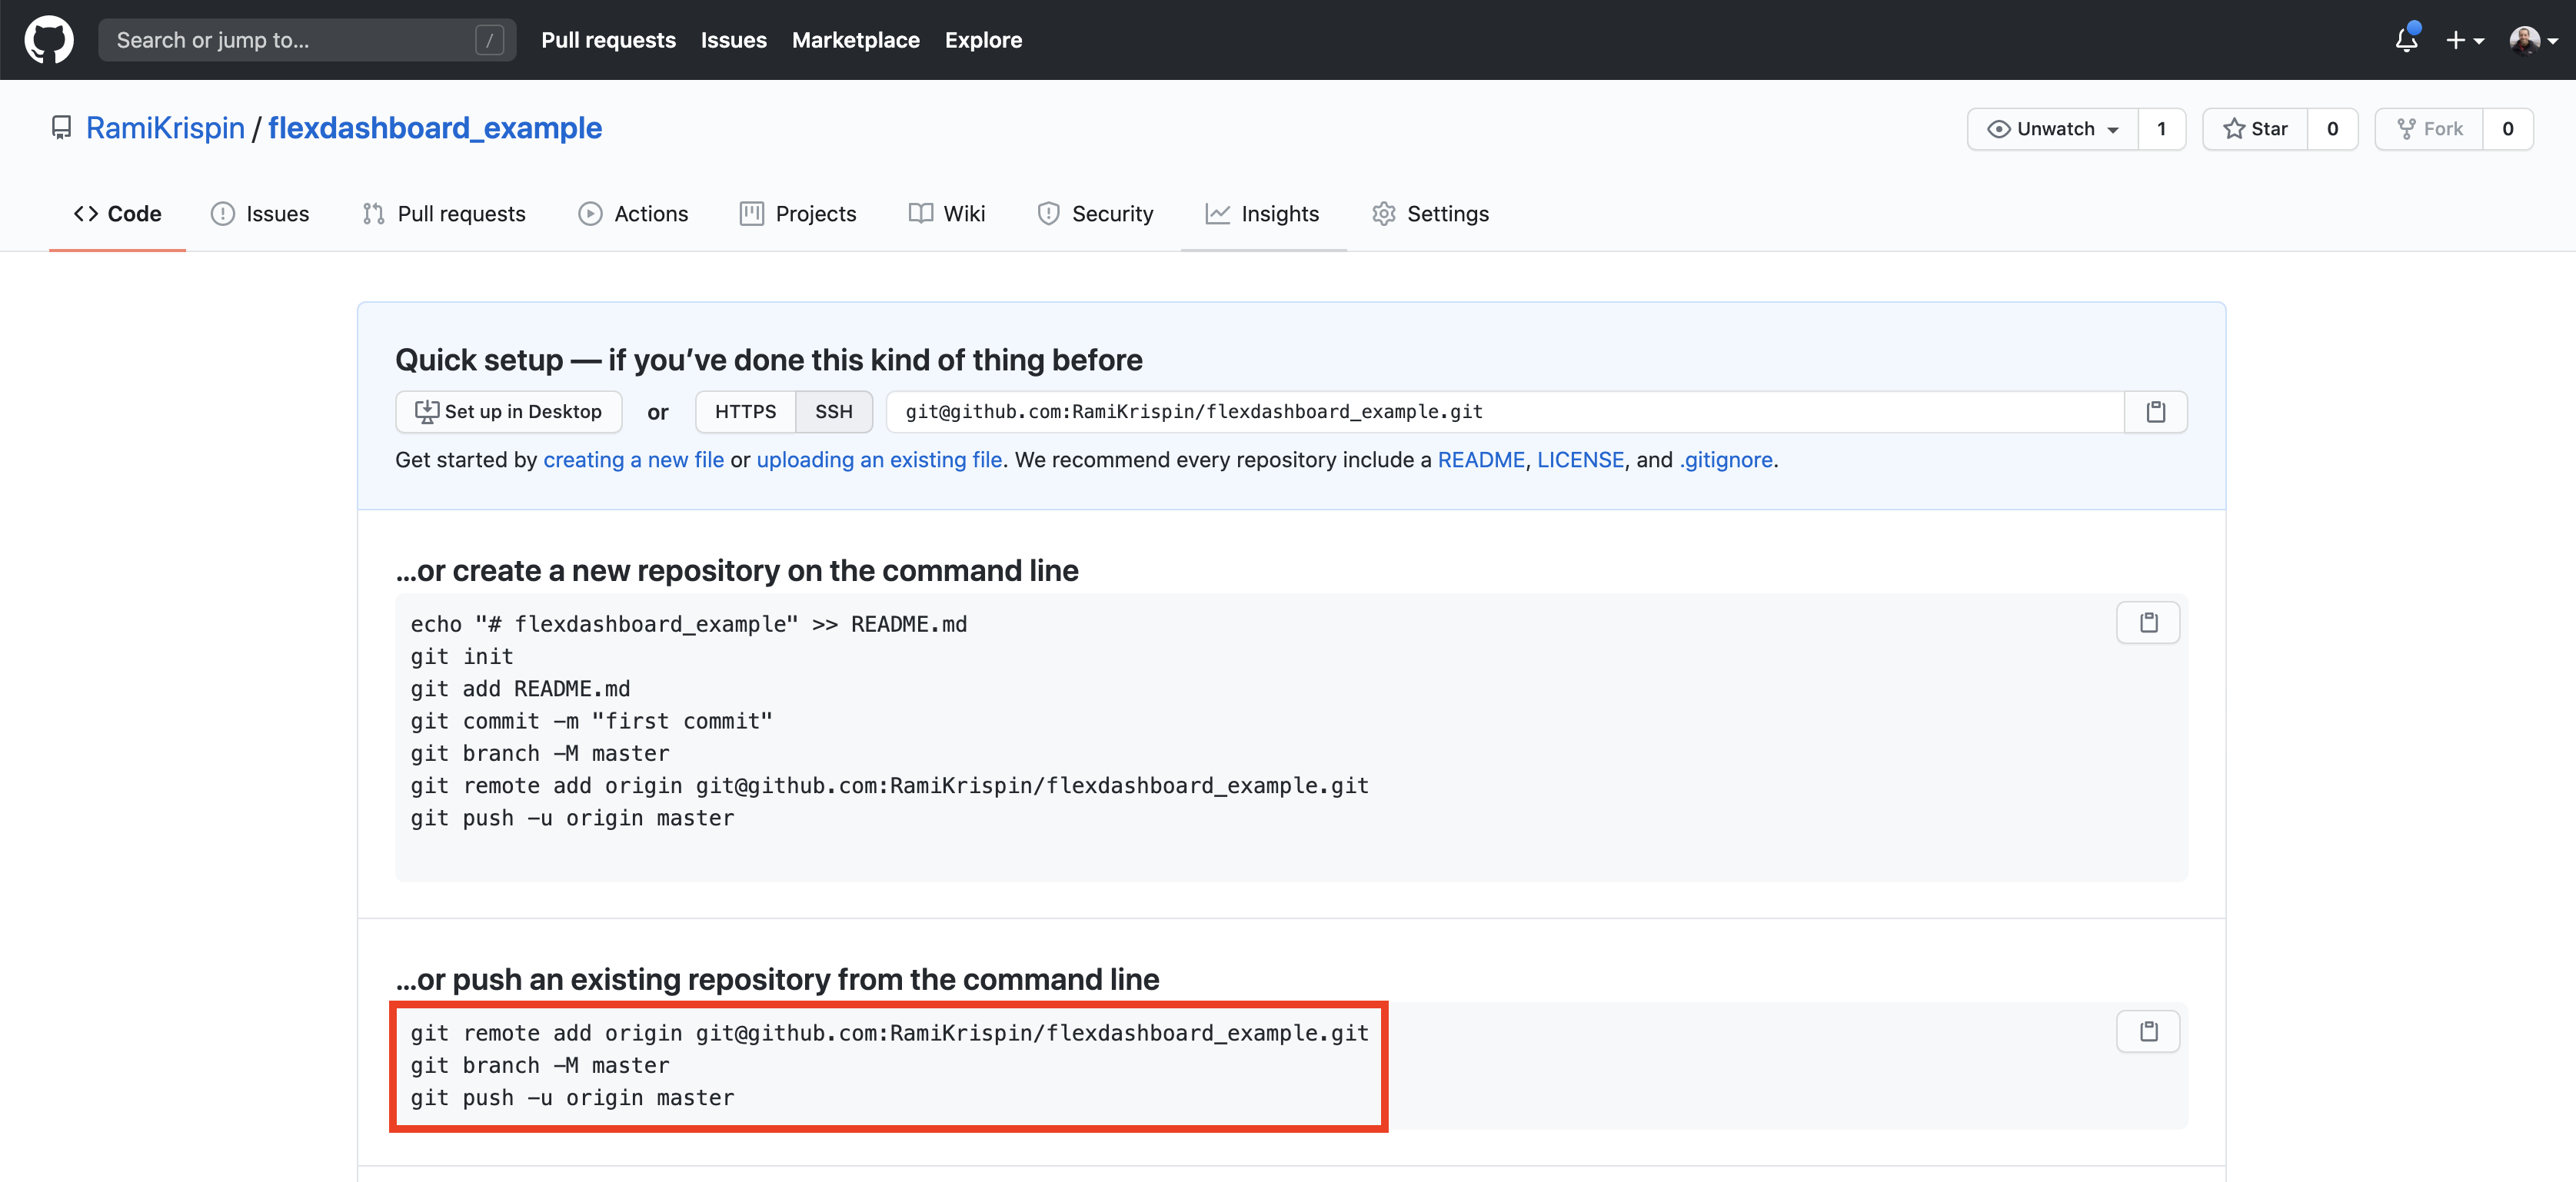Go to Marketplace
This screenshot has width=2576, height=1182.
(x=855, y=40)
